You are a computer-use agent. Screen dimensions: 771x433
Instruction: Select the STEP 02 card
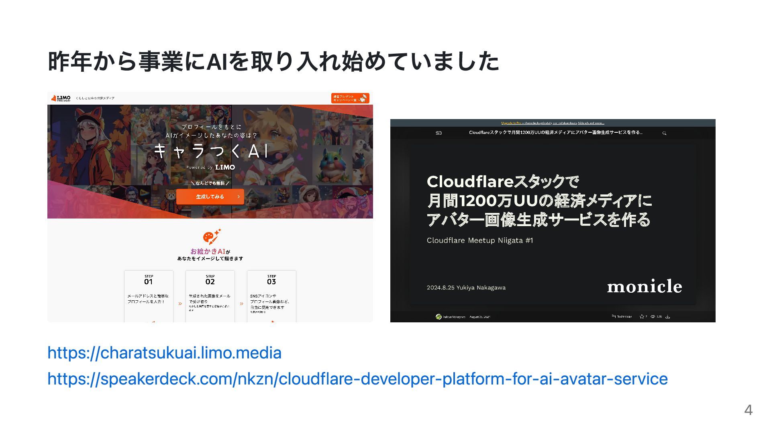click(x=210, y=296)
